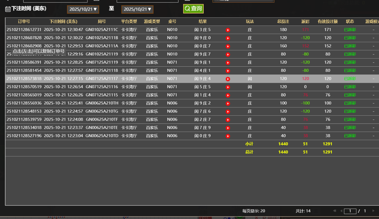Image resolution: width=379 pixels, height=219 pixels.
Task: Jump to first page double arrow
Action: (x=334, y=211)
